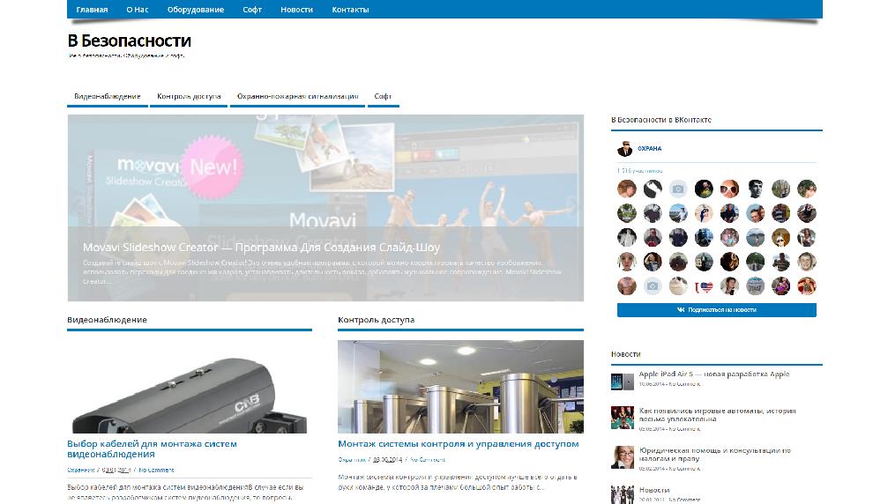Open Новости in the top navigation
The image size is (888, 504).
click(x=297, y=10)
